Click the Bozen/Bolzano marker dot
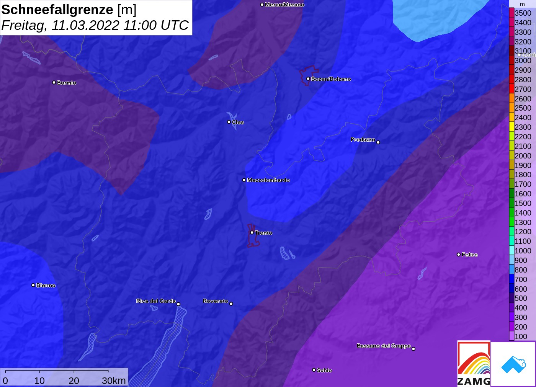 tap(308, 79)
